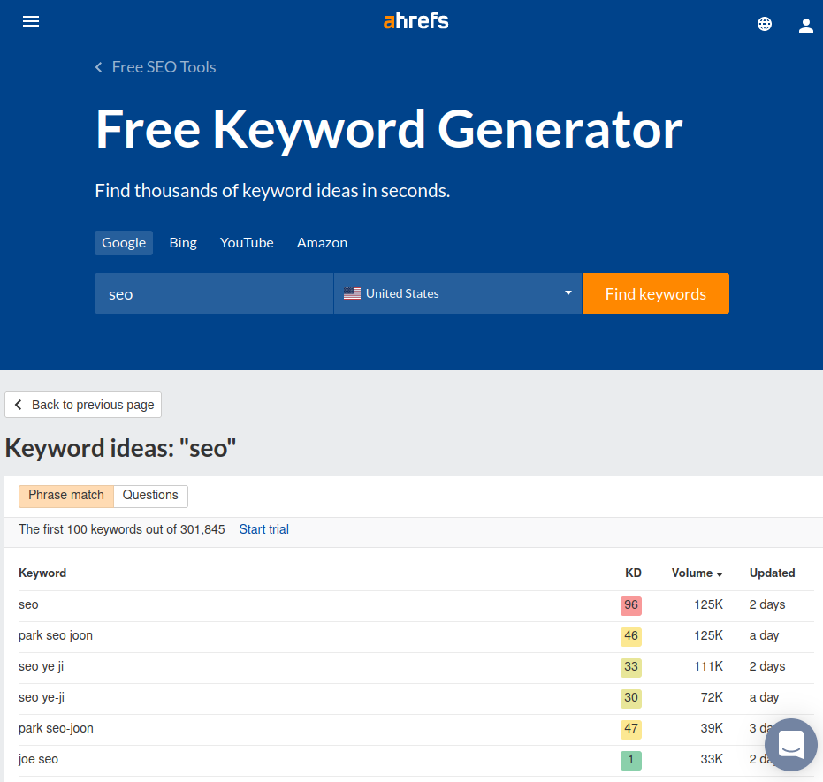
Task: Click the 39K volume value
Action: (x=712, y=728)
